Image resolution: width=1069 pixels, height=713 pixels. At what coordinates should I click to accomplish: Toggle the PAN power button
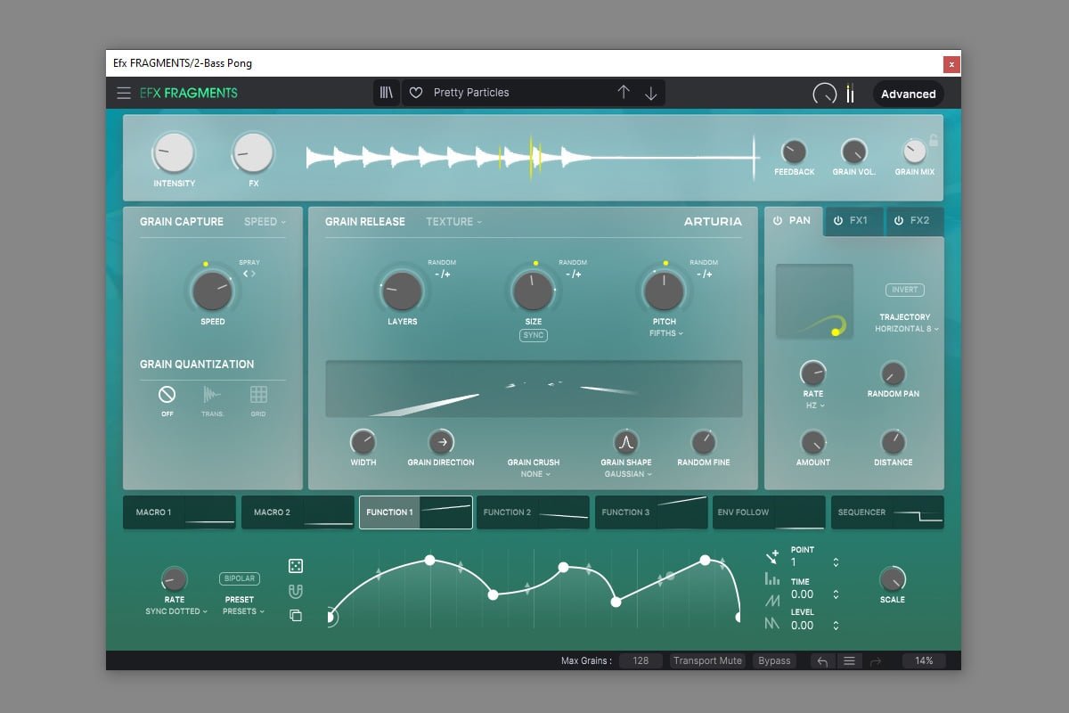(x=778, y=220)
